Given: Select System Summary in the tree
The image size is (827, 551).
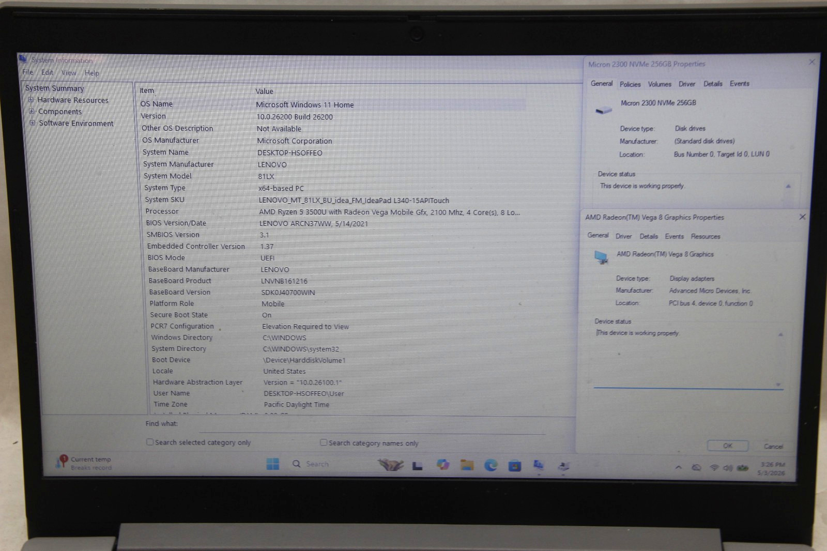Looking at the screenshot, I should tap(54, 88).
